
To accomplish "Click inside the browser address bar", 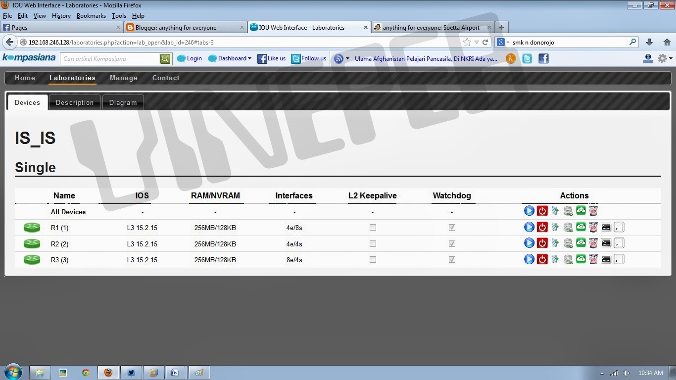I will tap(247, 42).
